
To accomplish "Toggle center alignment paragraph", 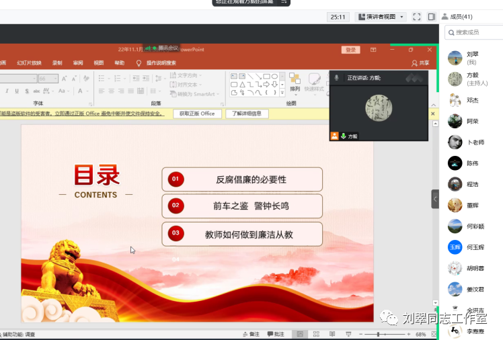I will pyautogui.click(x=112, y=91).
